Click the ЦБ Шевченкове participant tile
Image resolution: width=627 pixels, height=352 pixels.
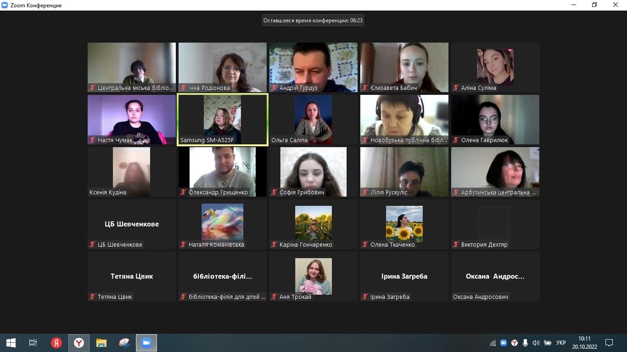click(132, 224)
